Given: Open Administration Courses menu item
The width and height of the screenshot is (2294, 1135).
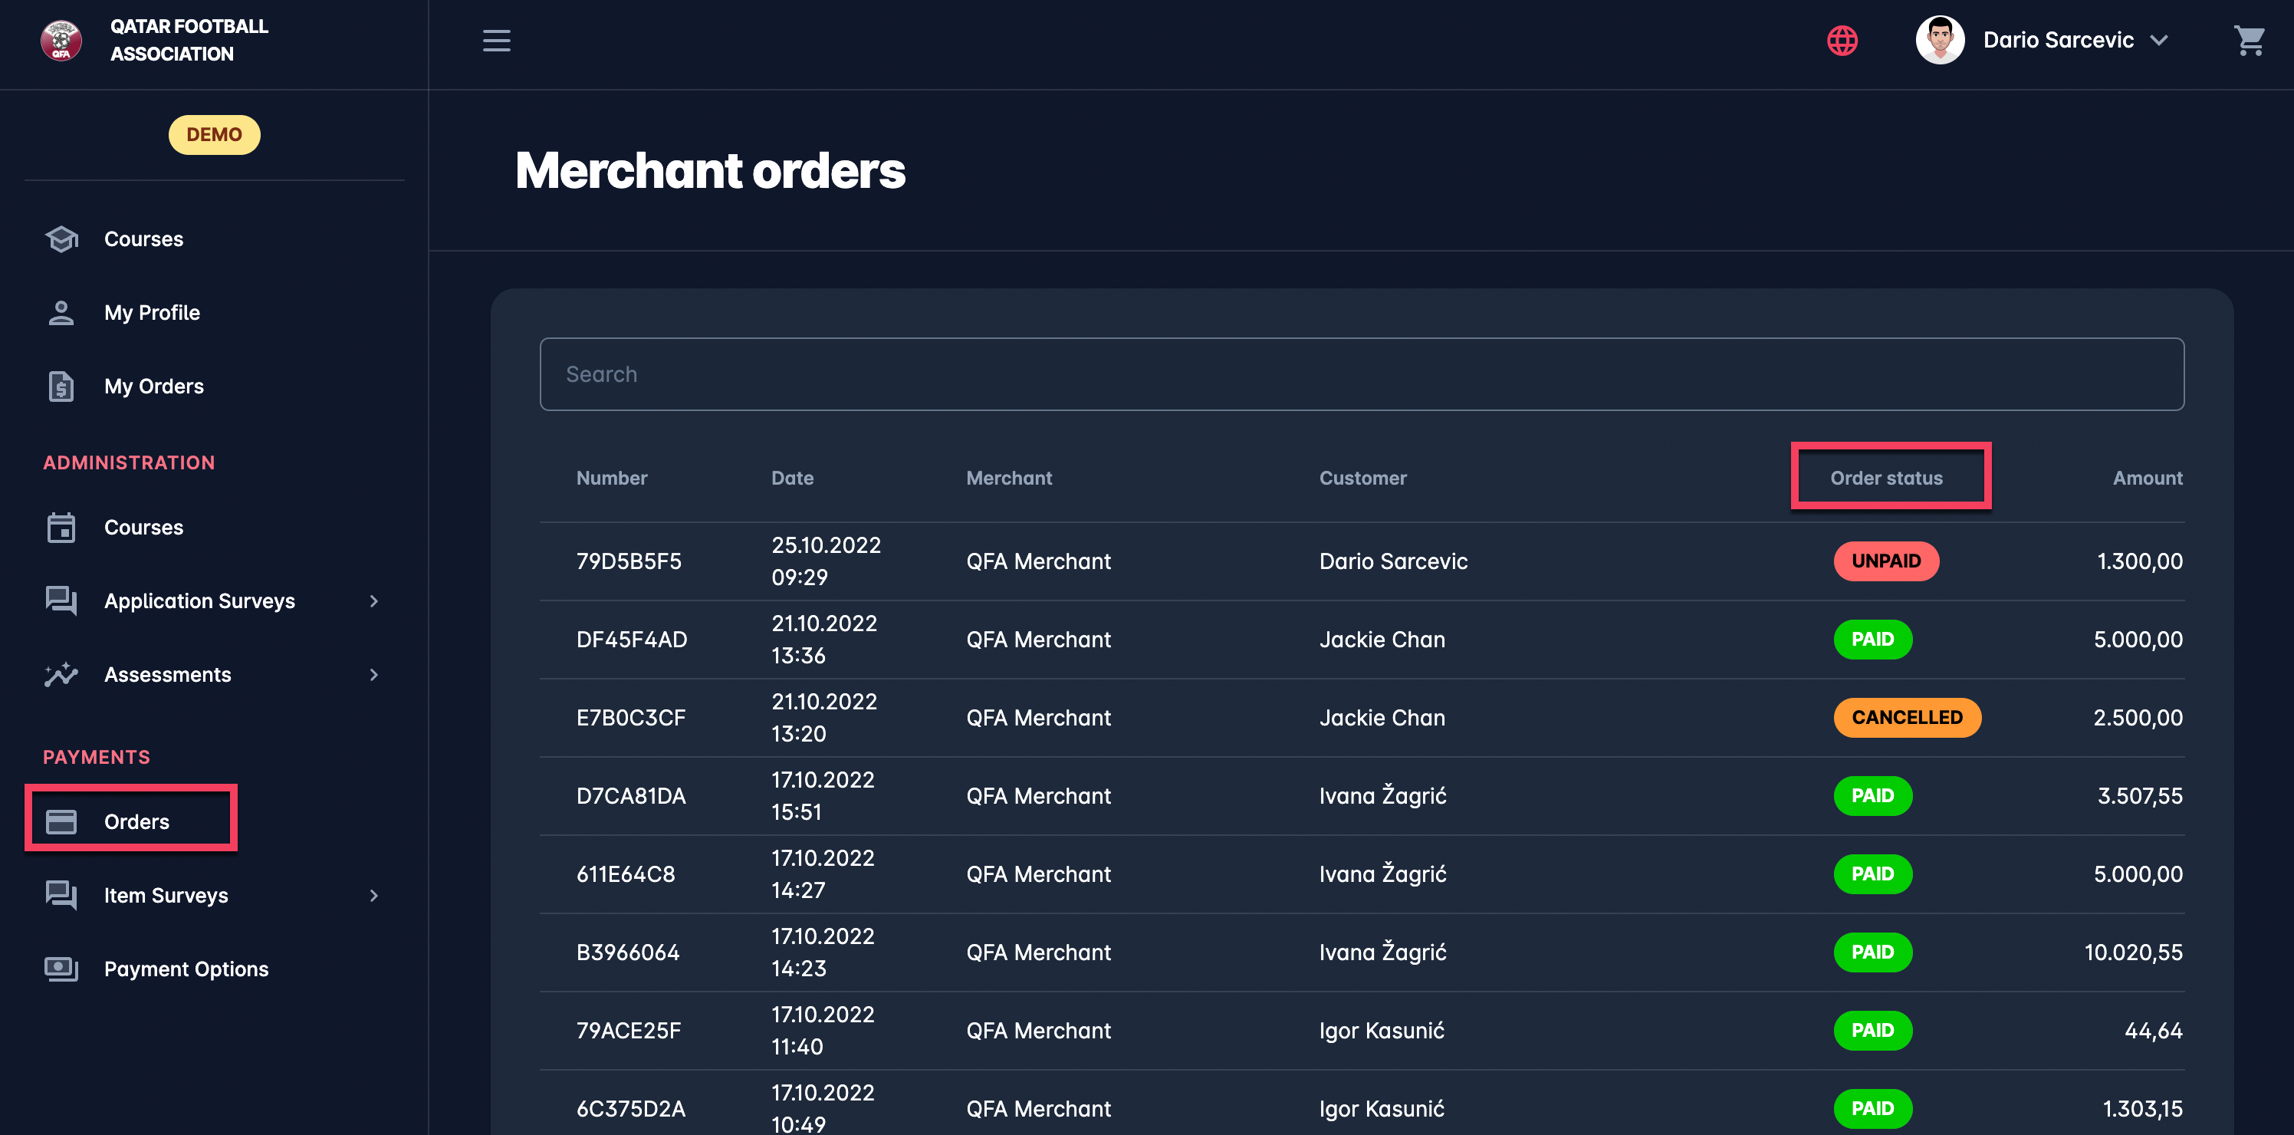Looking at the screenshot, I should (143, 528).
